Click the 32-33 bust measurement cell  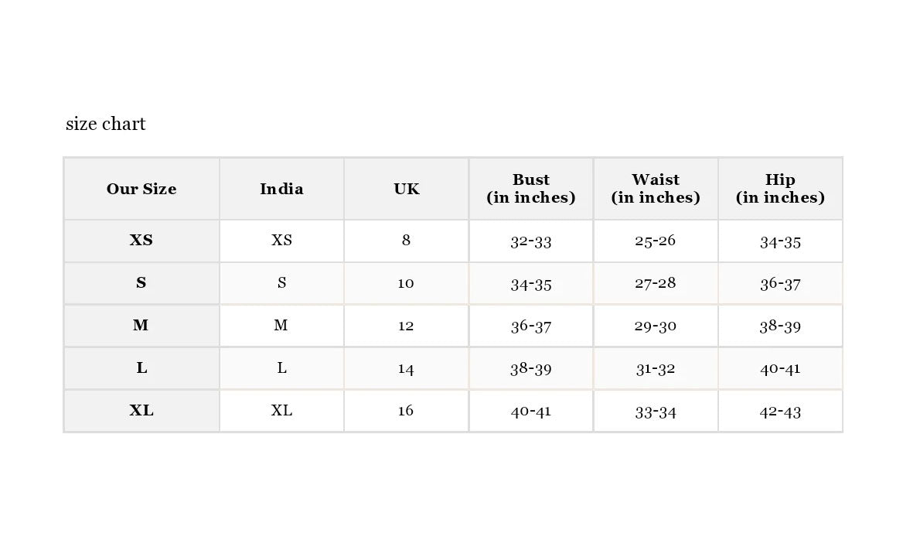[x=531, y=241]
